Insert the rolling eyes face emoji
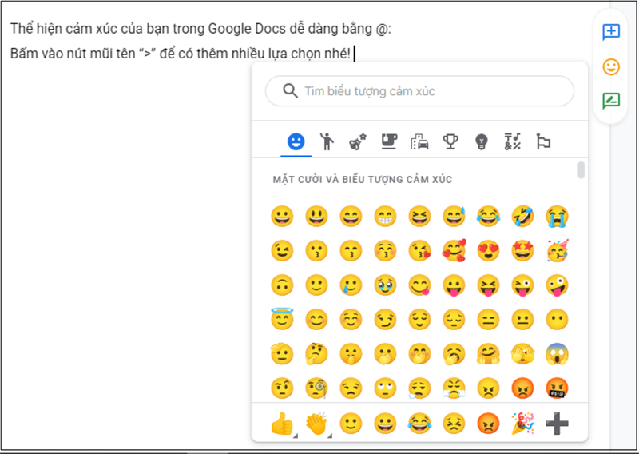The image size is (639, 454). click(x=385, y=388)
